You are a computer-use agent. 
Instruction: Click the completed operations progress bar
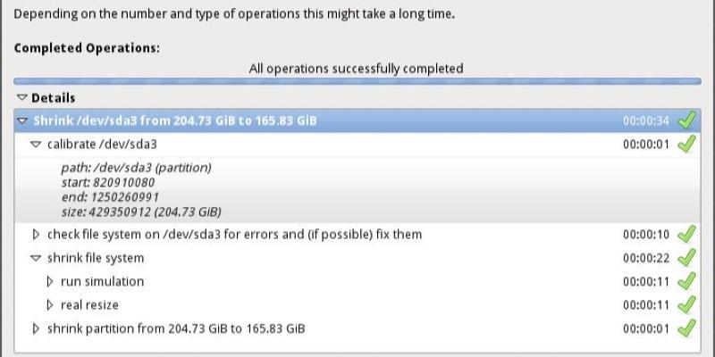point(357,82)
